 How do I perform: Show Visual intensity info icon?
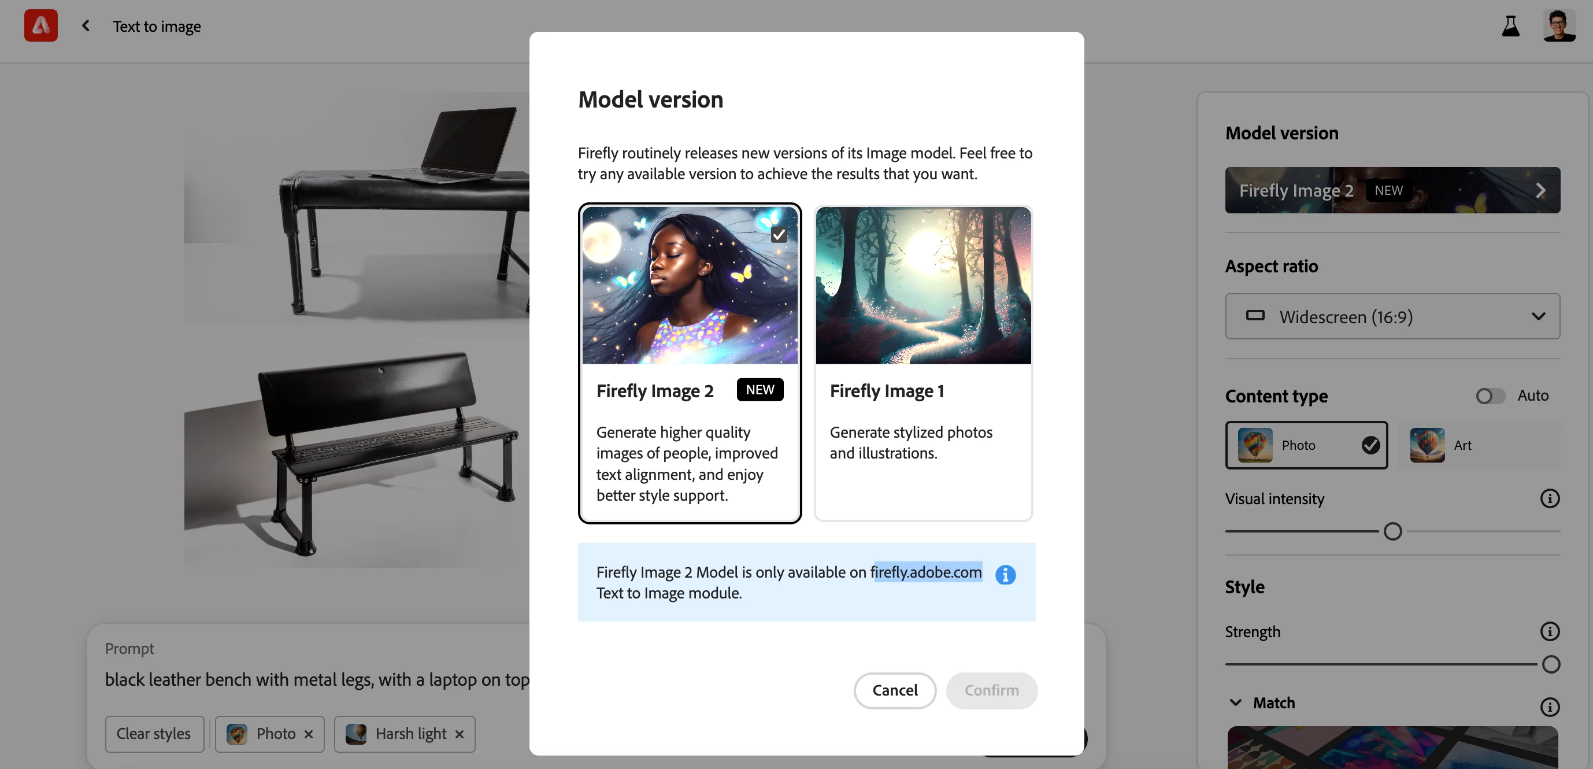(x=1549, y=498)
